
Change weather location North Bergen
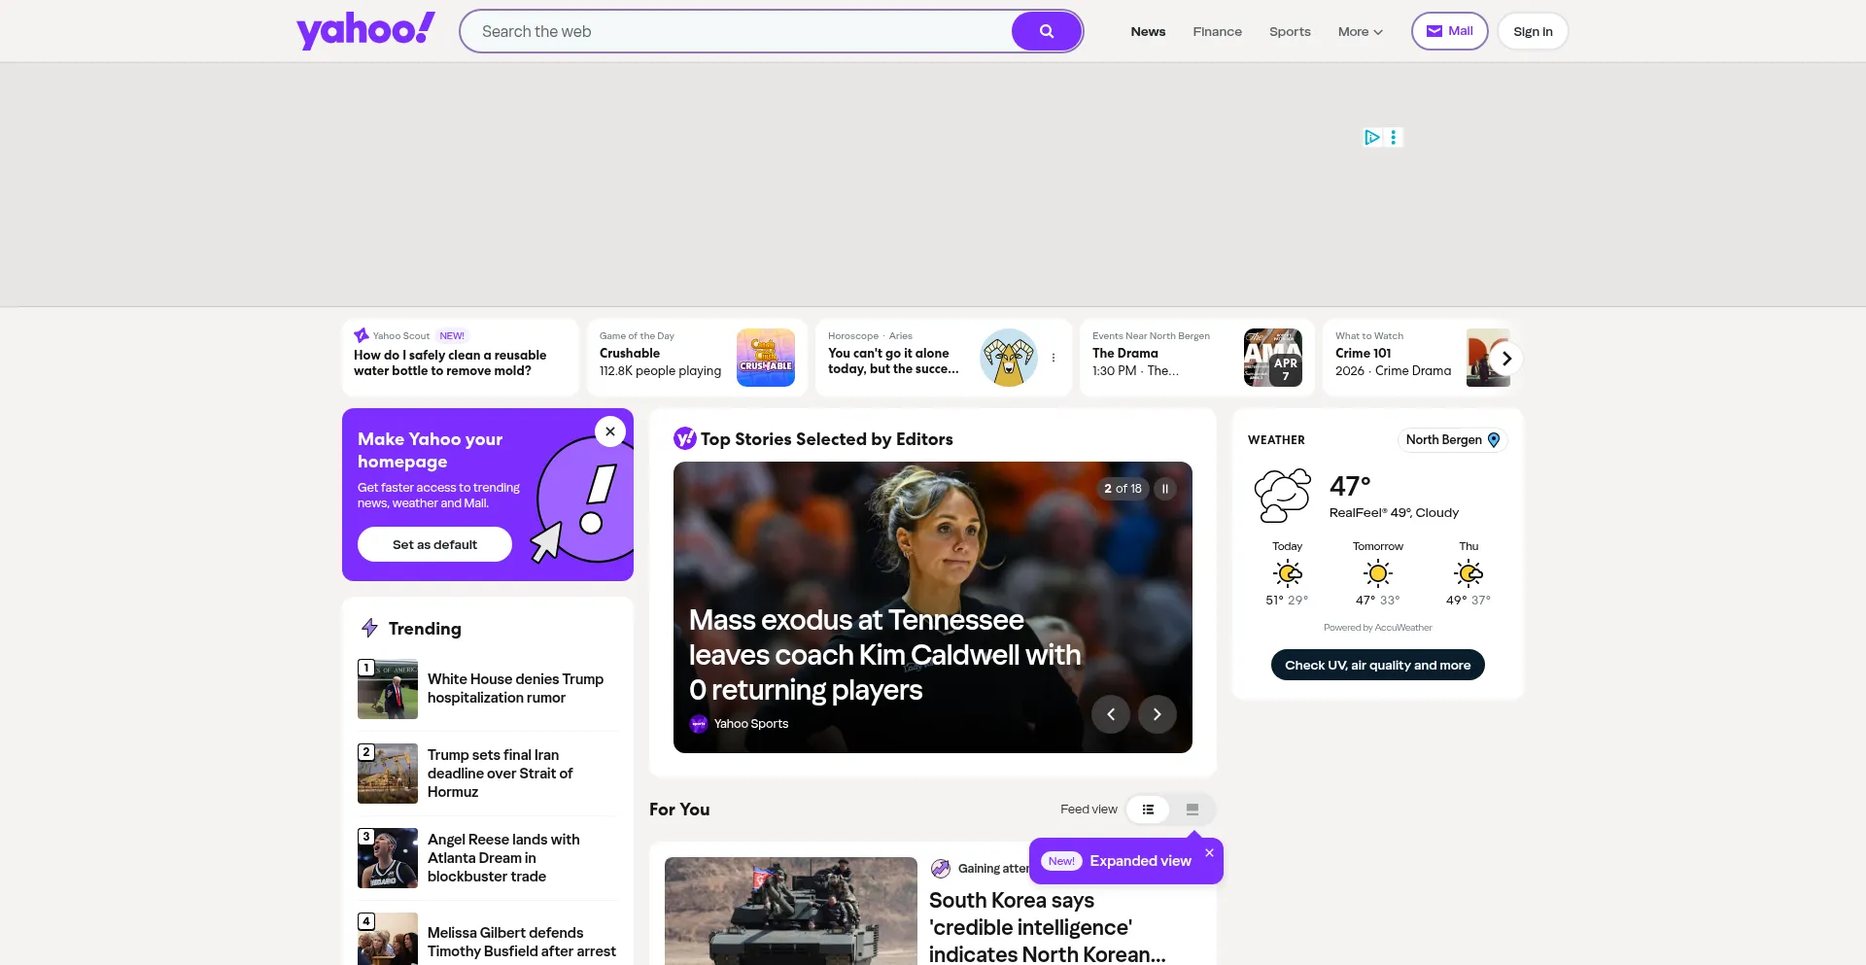pos(1452,440)
